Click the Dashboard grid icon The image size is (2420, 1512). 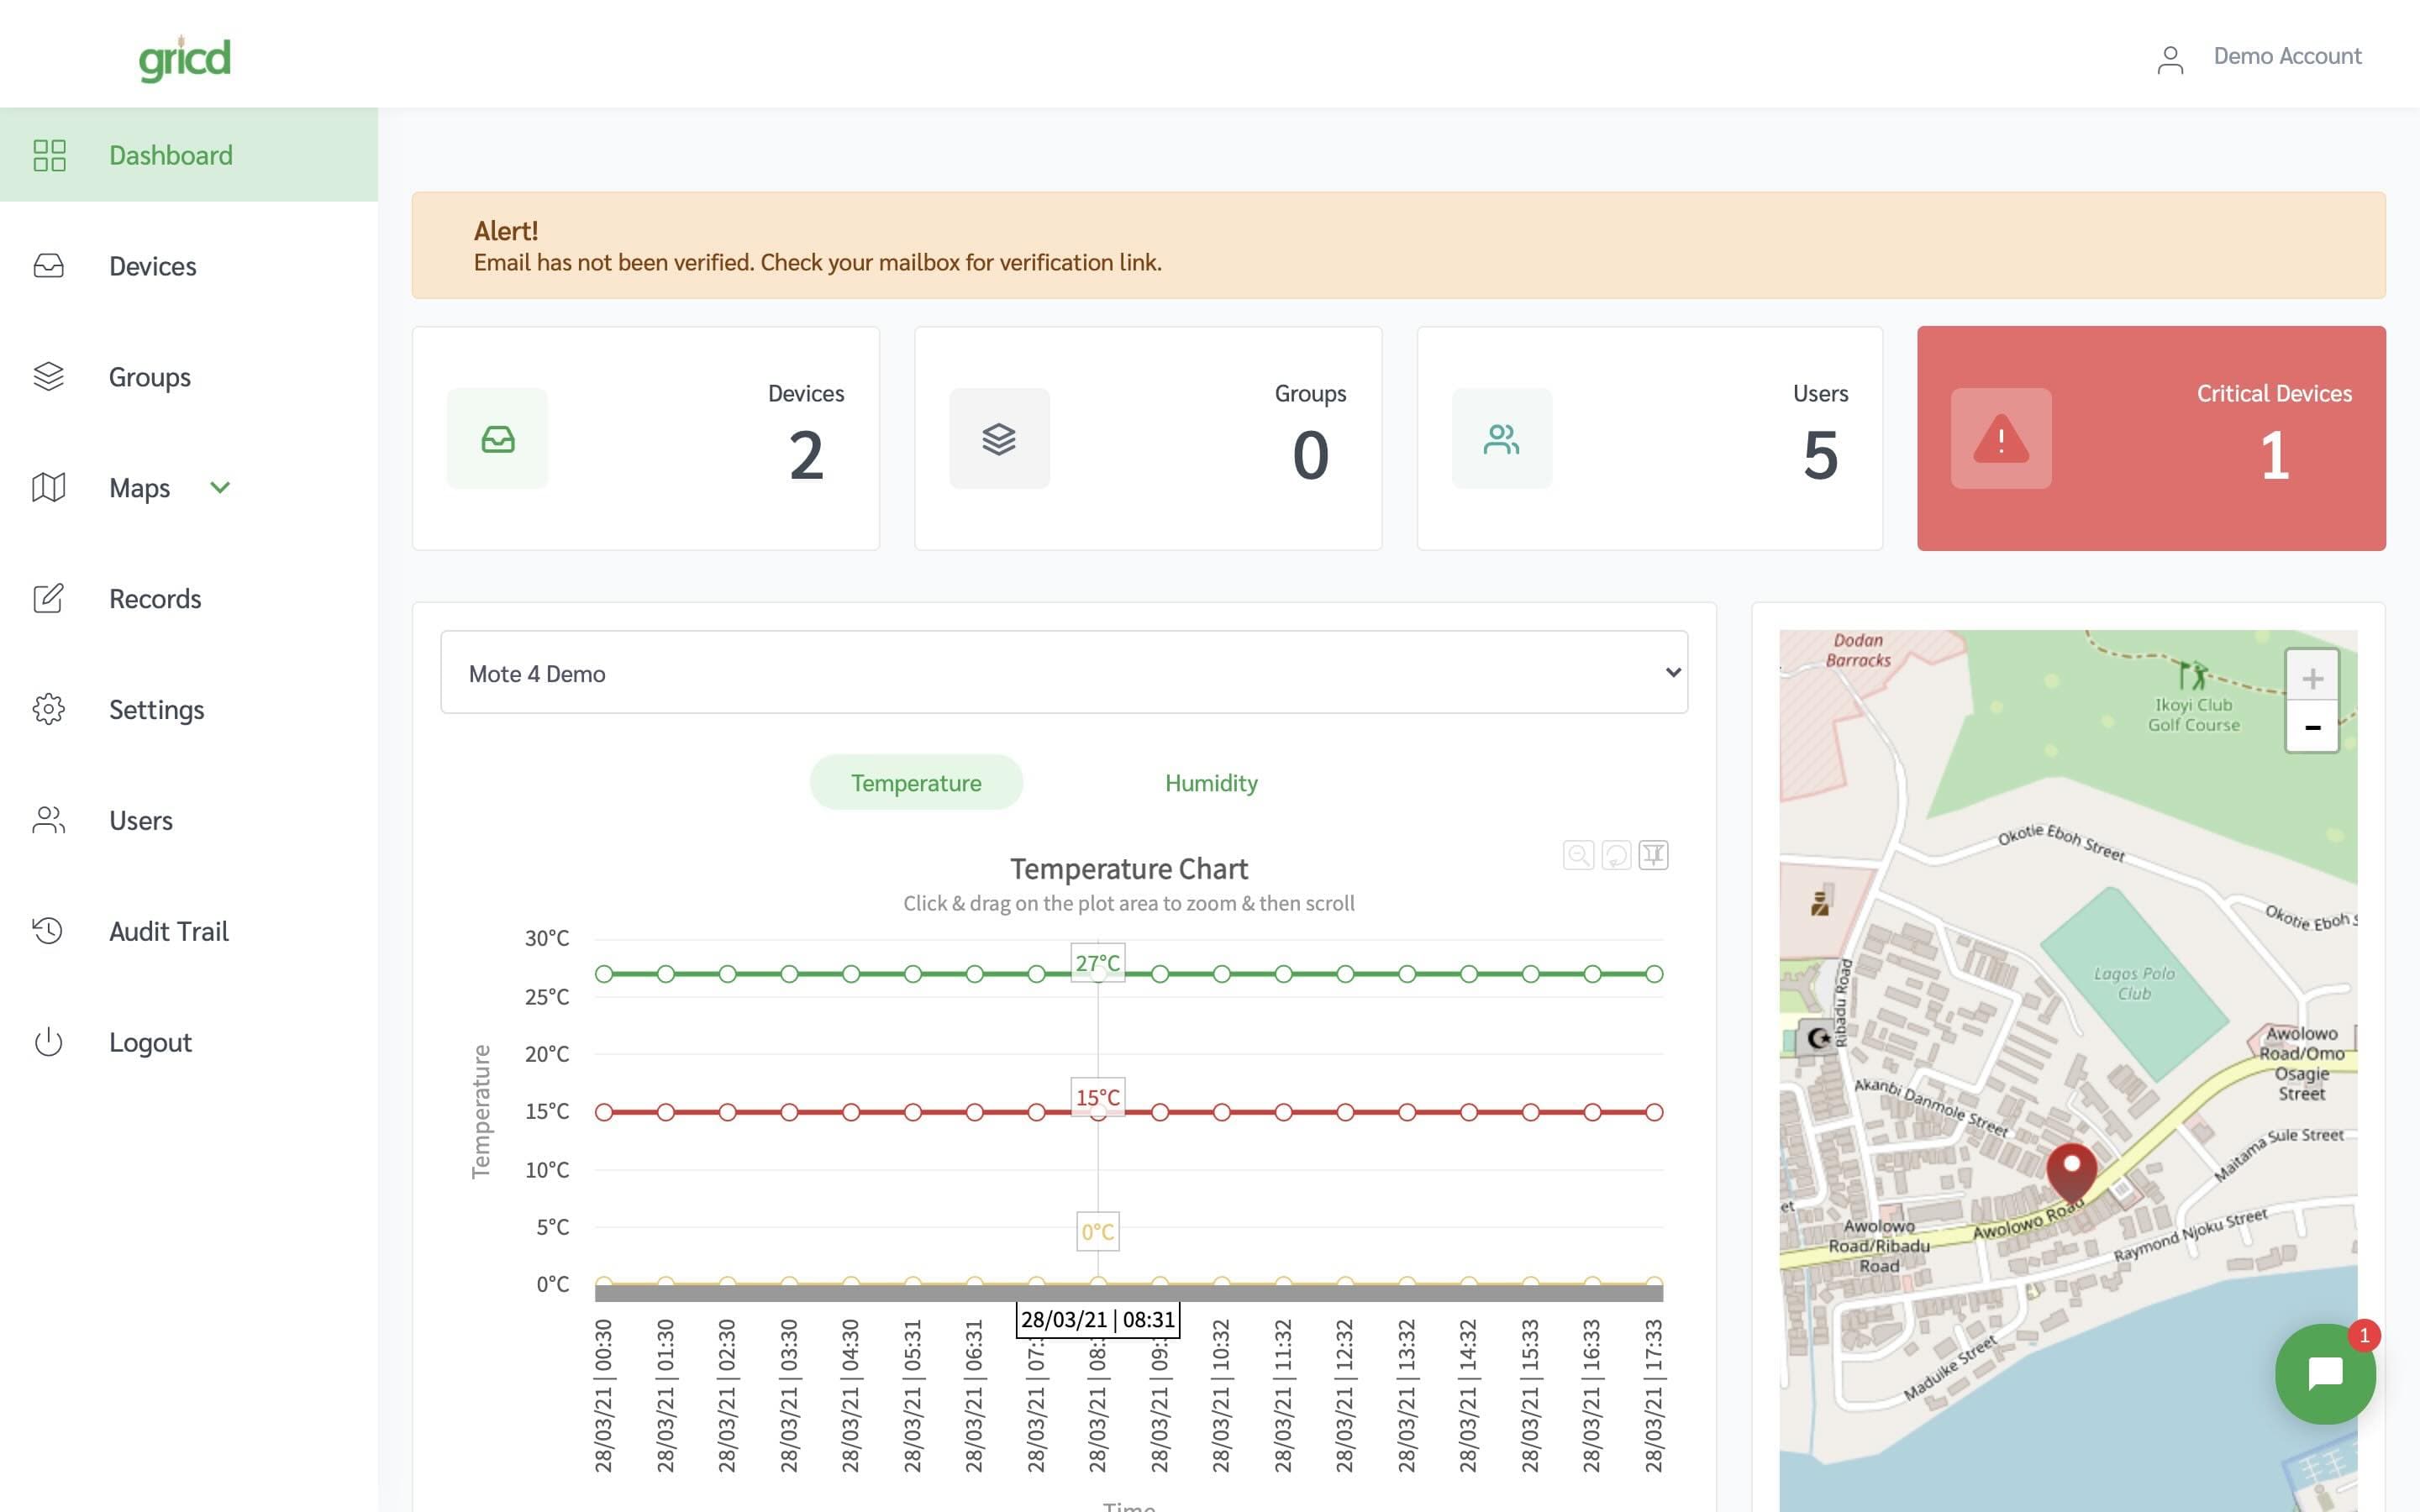(x=49, y=155)
